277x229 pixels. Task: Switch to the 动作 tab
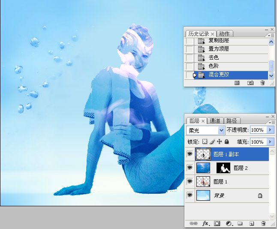point(224,34)
